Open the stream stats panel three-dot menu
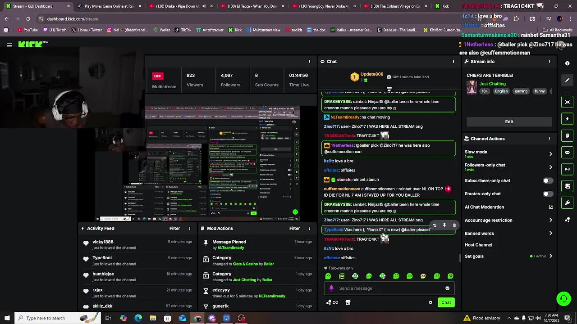The width and height of the screenshot is (577, 324). [309, 62]
